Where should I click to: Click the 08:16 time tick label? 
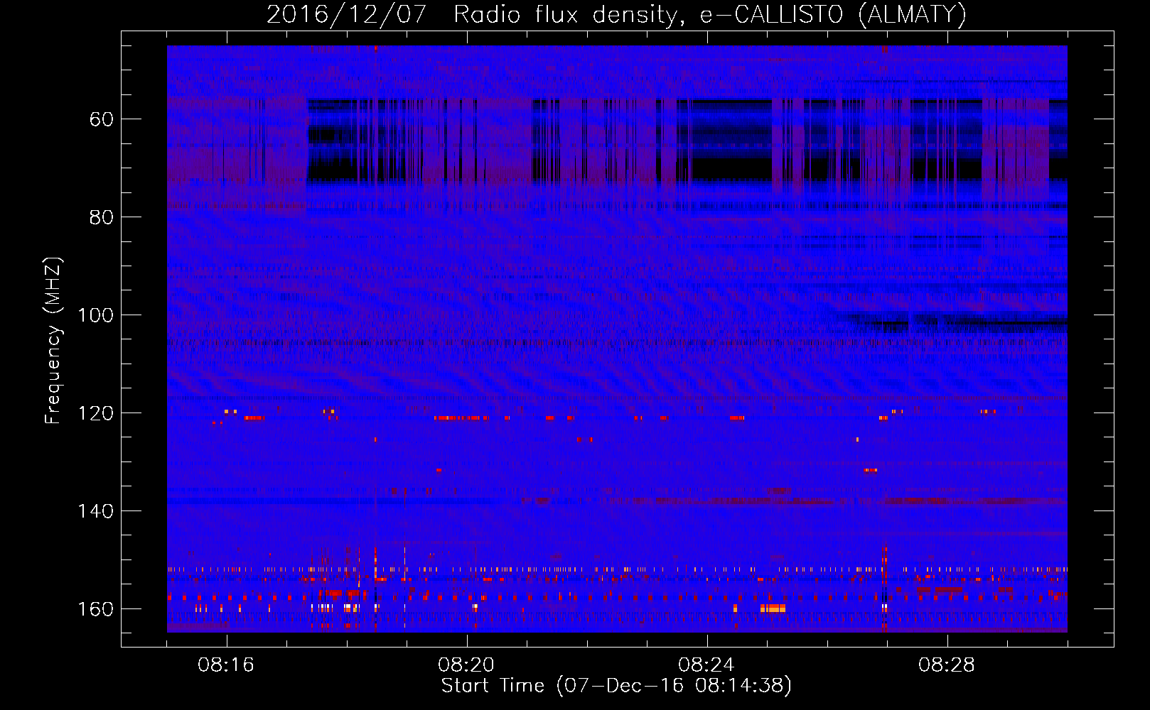click(226, 665)
